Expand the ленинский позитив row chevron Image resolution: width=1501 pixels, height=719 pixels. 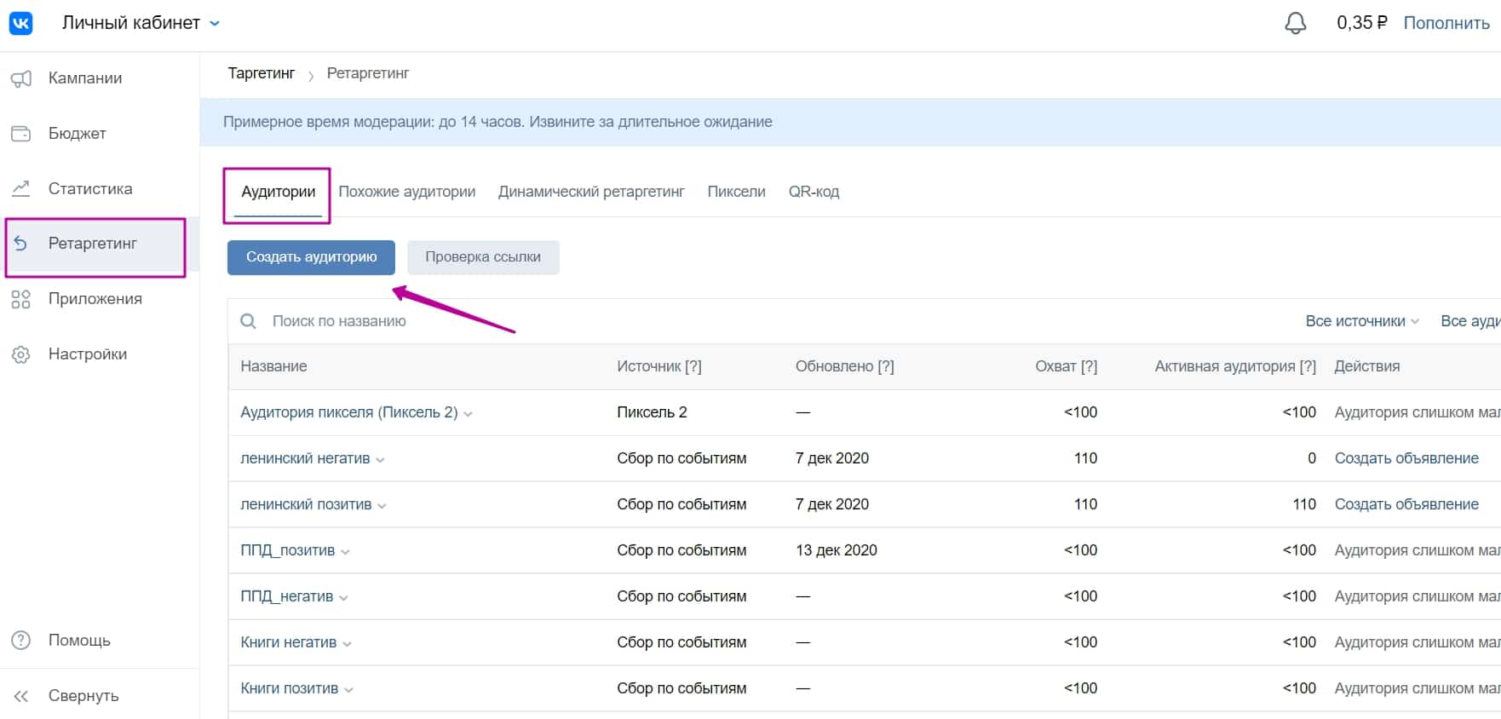(382, 506)
